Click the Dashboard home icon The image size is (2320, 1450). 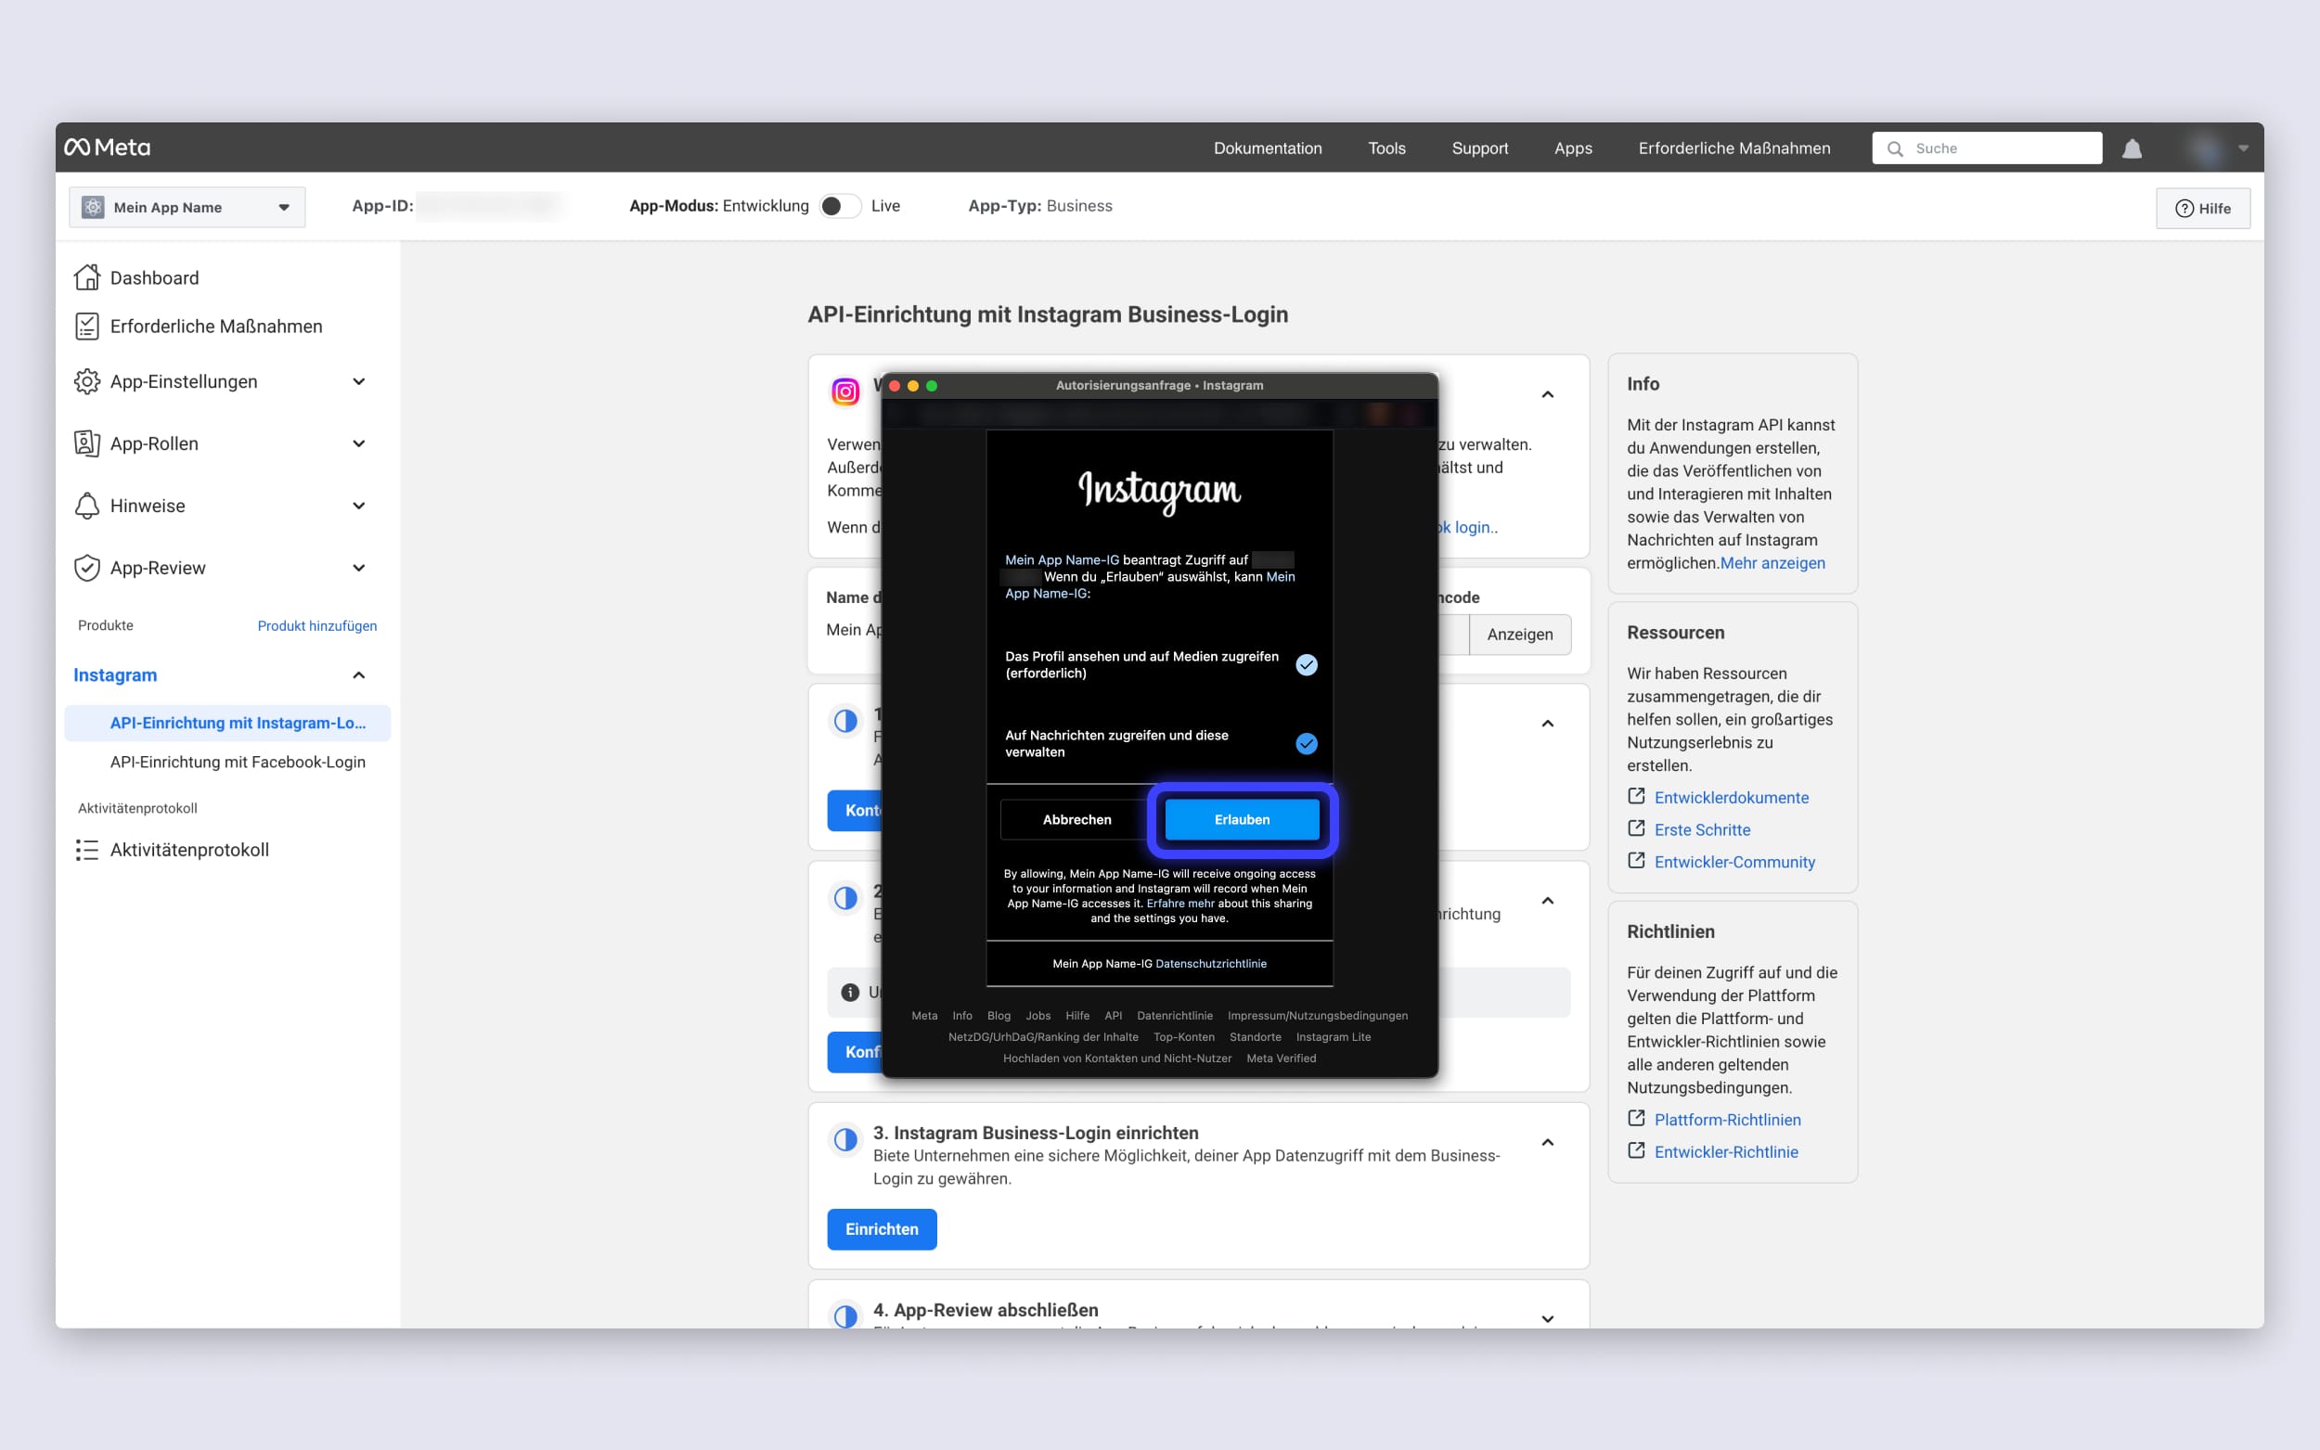[x=87, y=277]
